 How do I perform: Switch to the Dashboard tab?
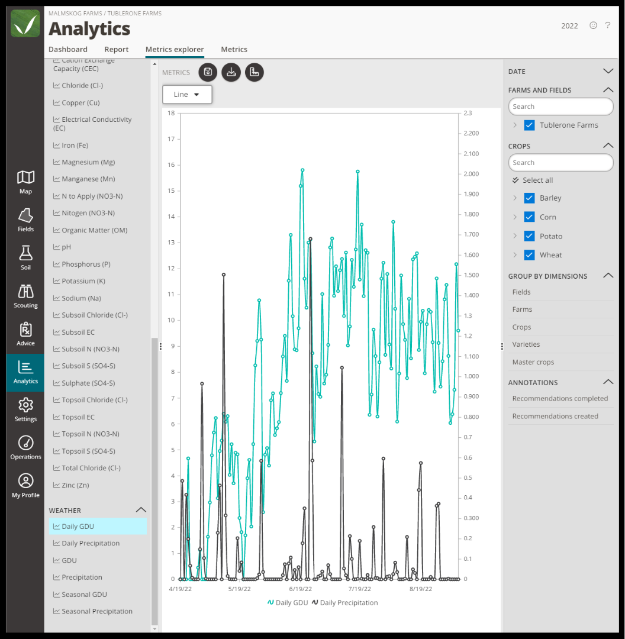[x=67, y=49]
